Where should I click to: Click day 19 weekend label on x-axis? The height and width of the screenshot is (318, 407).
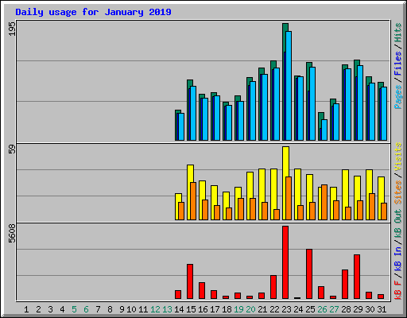pyautogui.click(x=238, y=309)
